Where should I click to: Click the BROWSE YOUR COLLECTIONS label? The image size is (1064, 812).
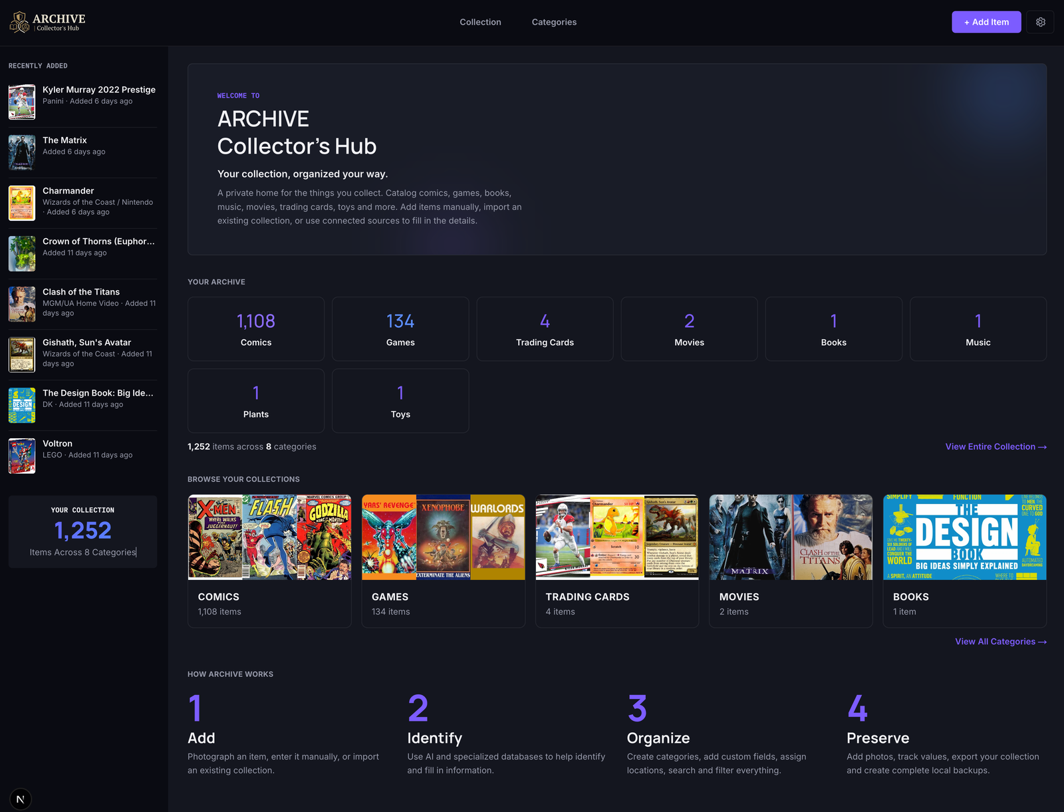[x=243, y=479]
